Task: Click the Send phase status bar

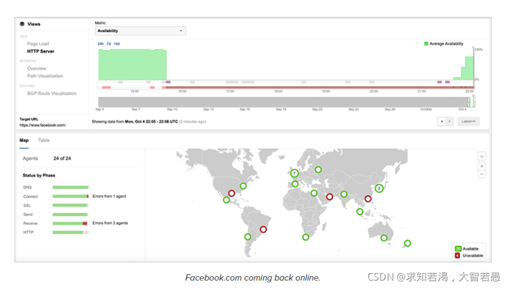Action: click(70, 215)
